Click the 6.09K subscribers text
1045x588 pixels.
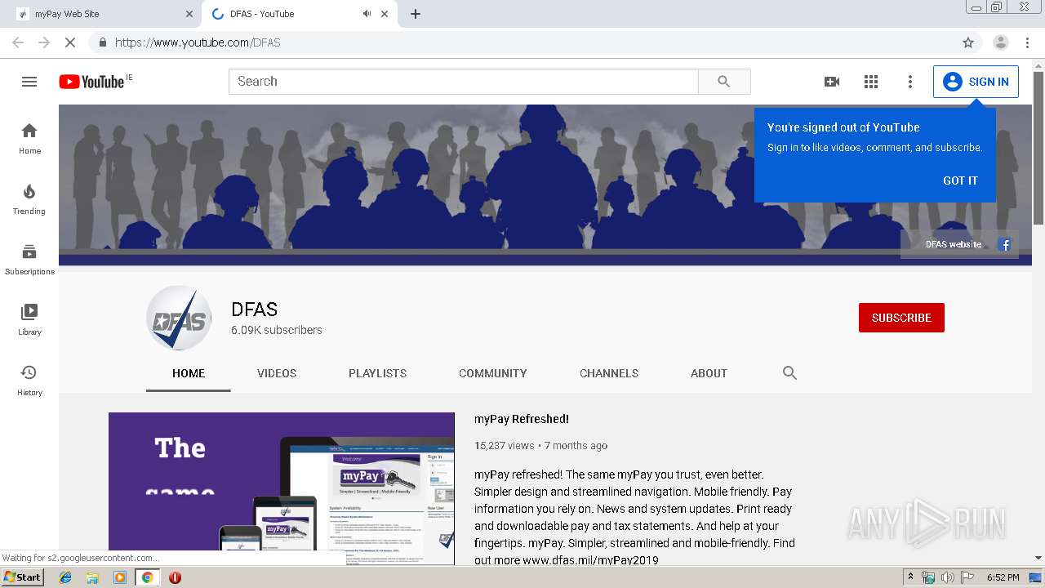(277, 330)
